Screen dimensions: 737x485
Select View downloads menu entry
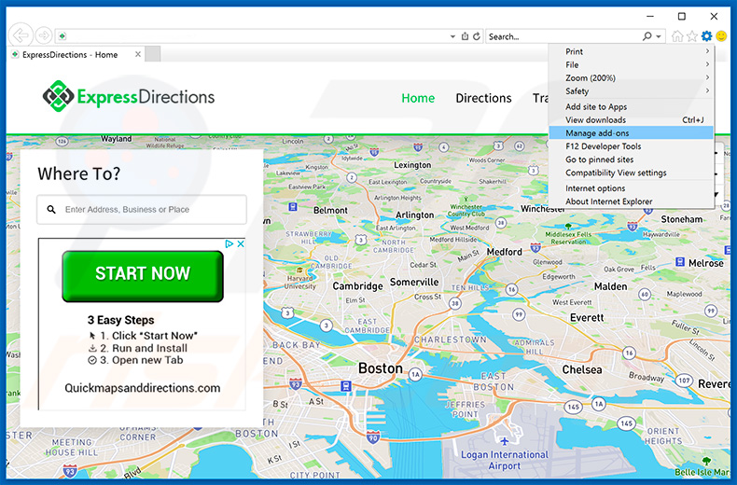[x=632, y=119]
